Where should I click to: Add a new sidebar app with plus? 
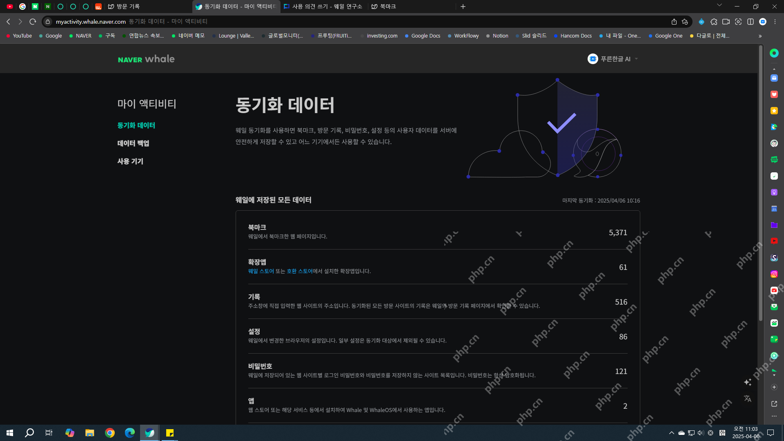774,387
